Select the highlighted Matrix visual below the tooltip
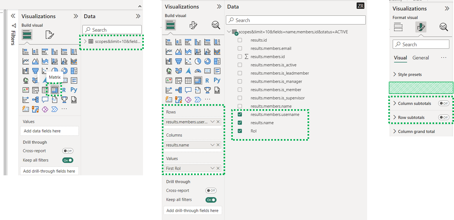454x220 pixels. tap(55, 90)
